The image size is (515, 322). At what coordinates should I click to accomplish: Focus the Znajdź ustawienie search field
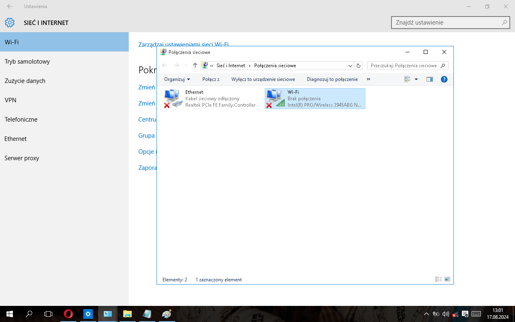tap(451, 23)
